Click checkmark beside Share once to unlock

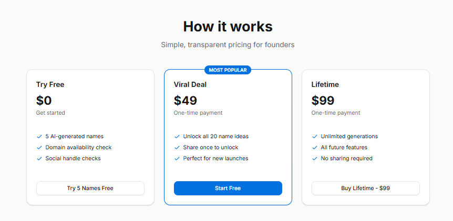[177, 148]
